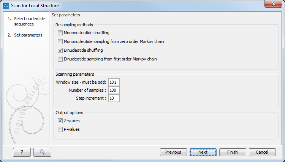Enable Dinucleotide sampling from first order Markov chain
This screenshot has width=285, height=162.
tap(60, 59)
